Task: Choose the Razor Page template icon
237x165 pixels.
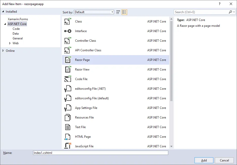Action: (x=68, y=60)
